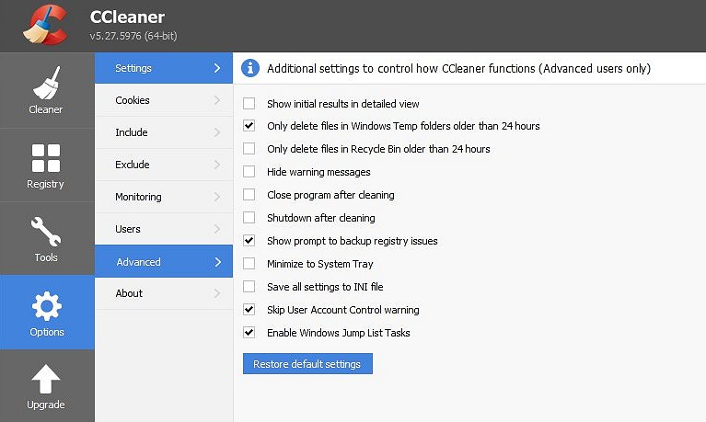
Task: Switch to the Exclude options page
Action: [164, 165]
